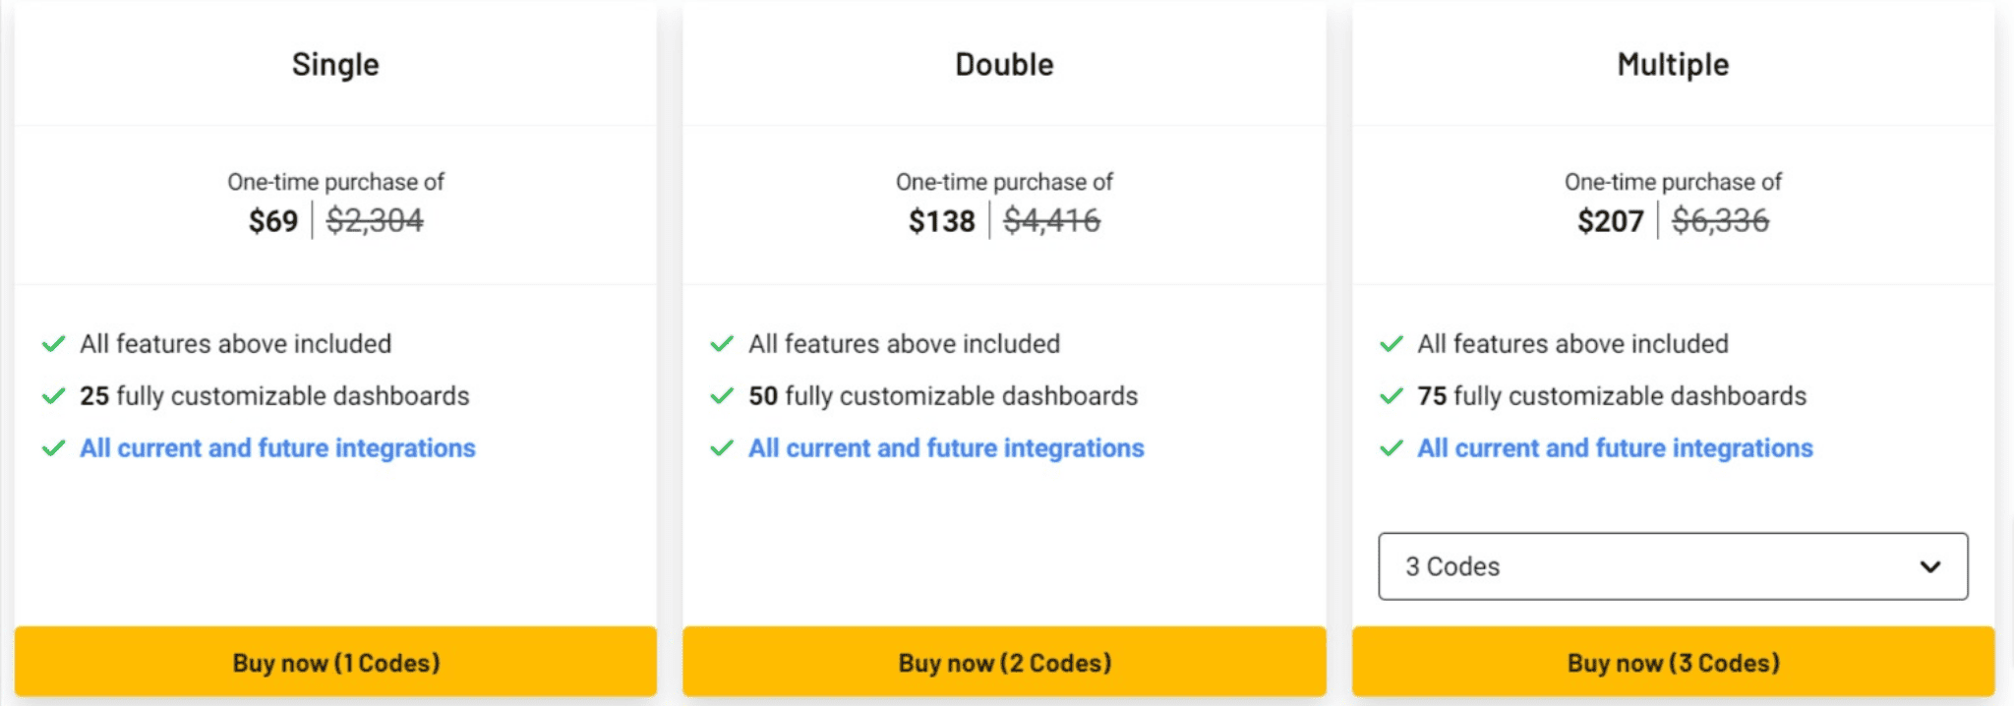The image size is (2014, 706).
Task: Click checkmark next to 25 customizable dashboards
Action: pos(53,396)
